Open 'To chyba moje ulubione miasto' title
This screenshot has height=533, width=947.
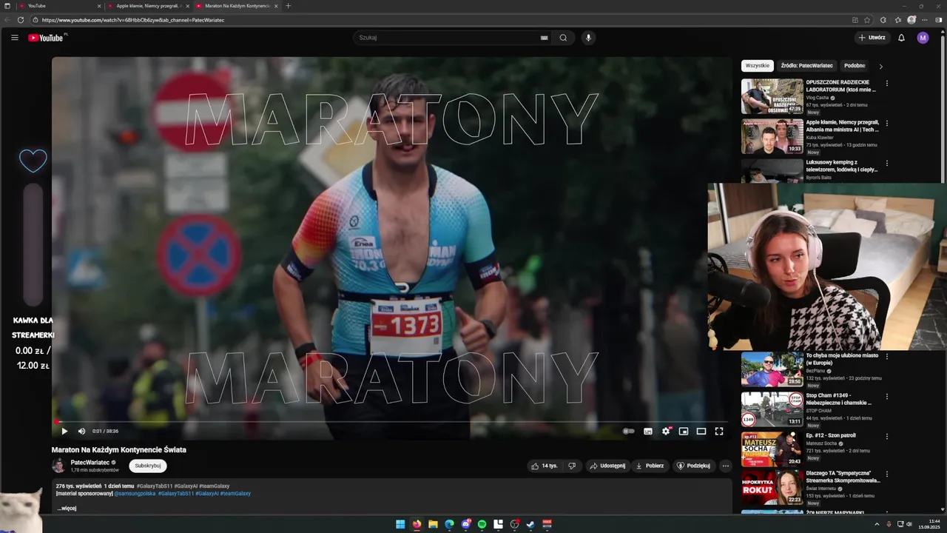click(842, 359)
